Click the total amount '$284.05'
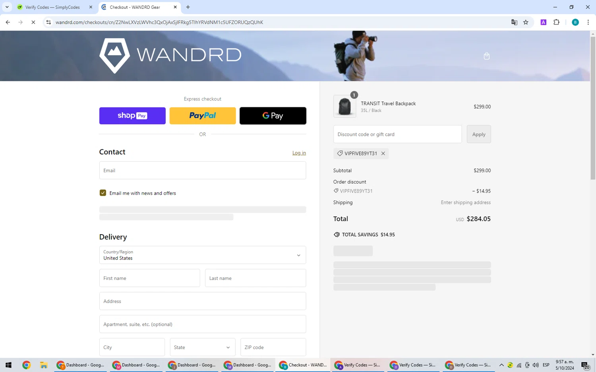This screenshot has height=372, width=596. pyautogui.click(x=478, y=219)
